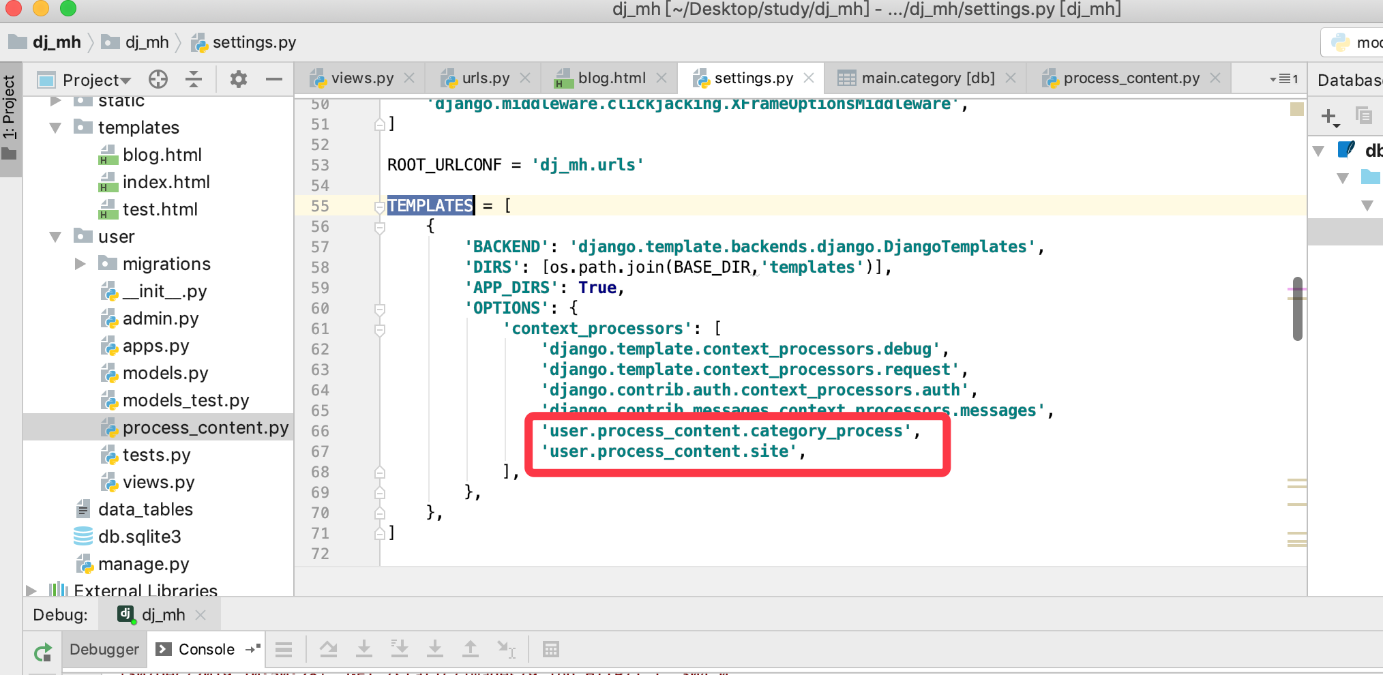Toggle fold end marker at line 69
Viewport: 1383px width, 675px height.
pyautogui.click(x=380, y=492)
